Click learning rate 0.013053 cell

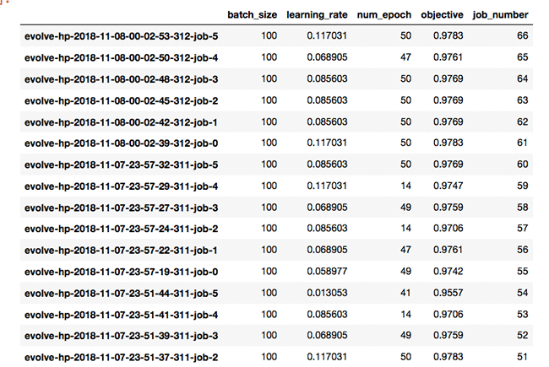(327, 293)
